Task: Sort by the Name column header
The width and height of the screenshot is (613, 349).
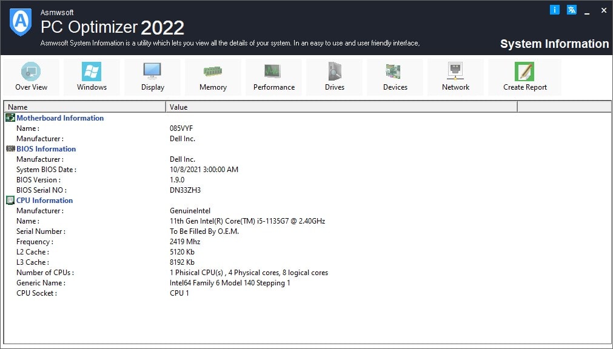Action: (x=85, y=107)
